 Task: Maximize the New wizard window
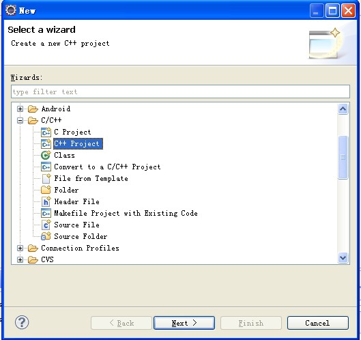(x=332, y=10)
